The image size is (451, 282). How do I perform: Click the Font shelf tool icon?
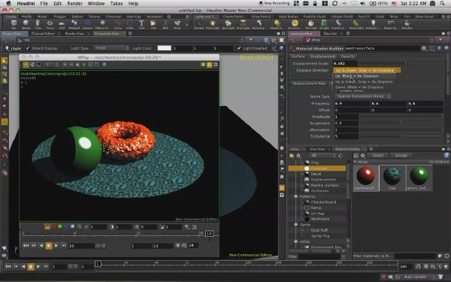(x=141, y=24)
